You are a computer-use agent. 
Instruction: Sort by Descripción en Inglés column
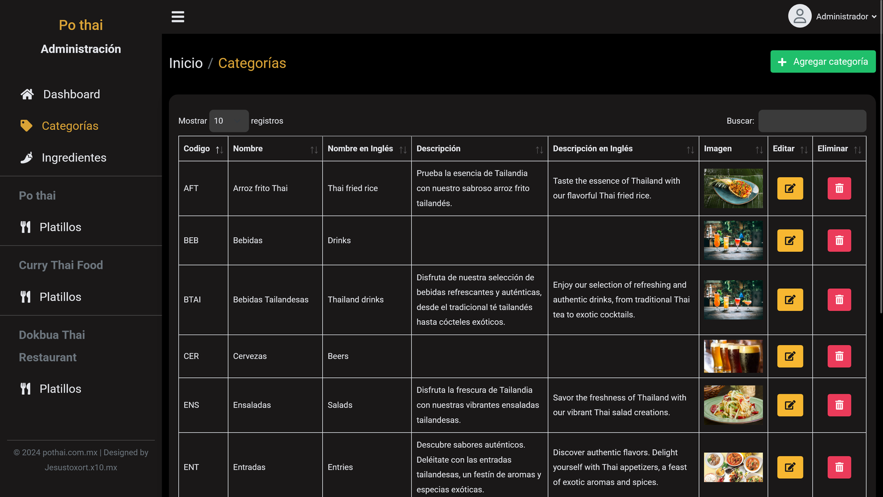coord(623,149)
